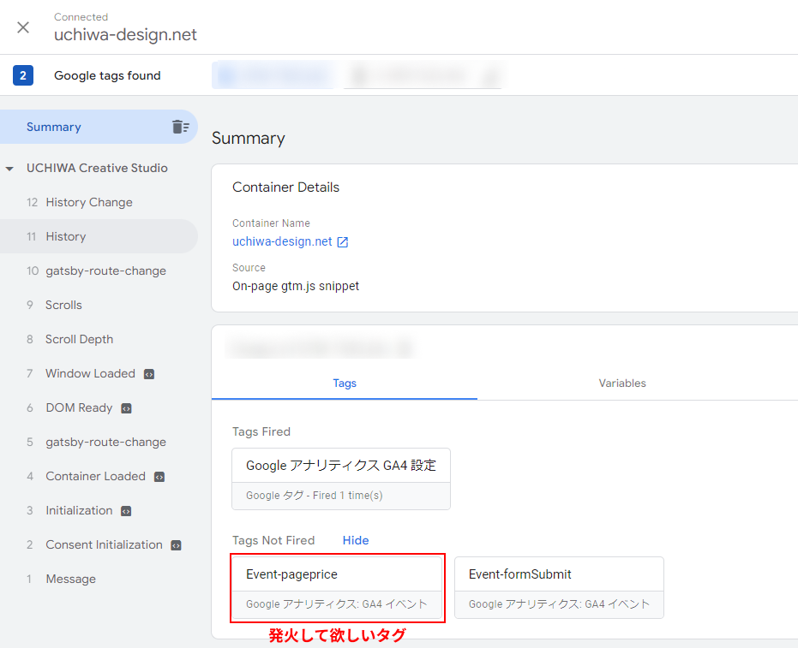Screen dimensions: 798x648
Task: Open event 2 Consent Initialization
Action: [99, 544]
